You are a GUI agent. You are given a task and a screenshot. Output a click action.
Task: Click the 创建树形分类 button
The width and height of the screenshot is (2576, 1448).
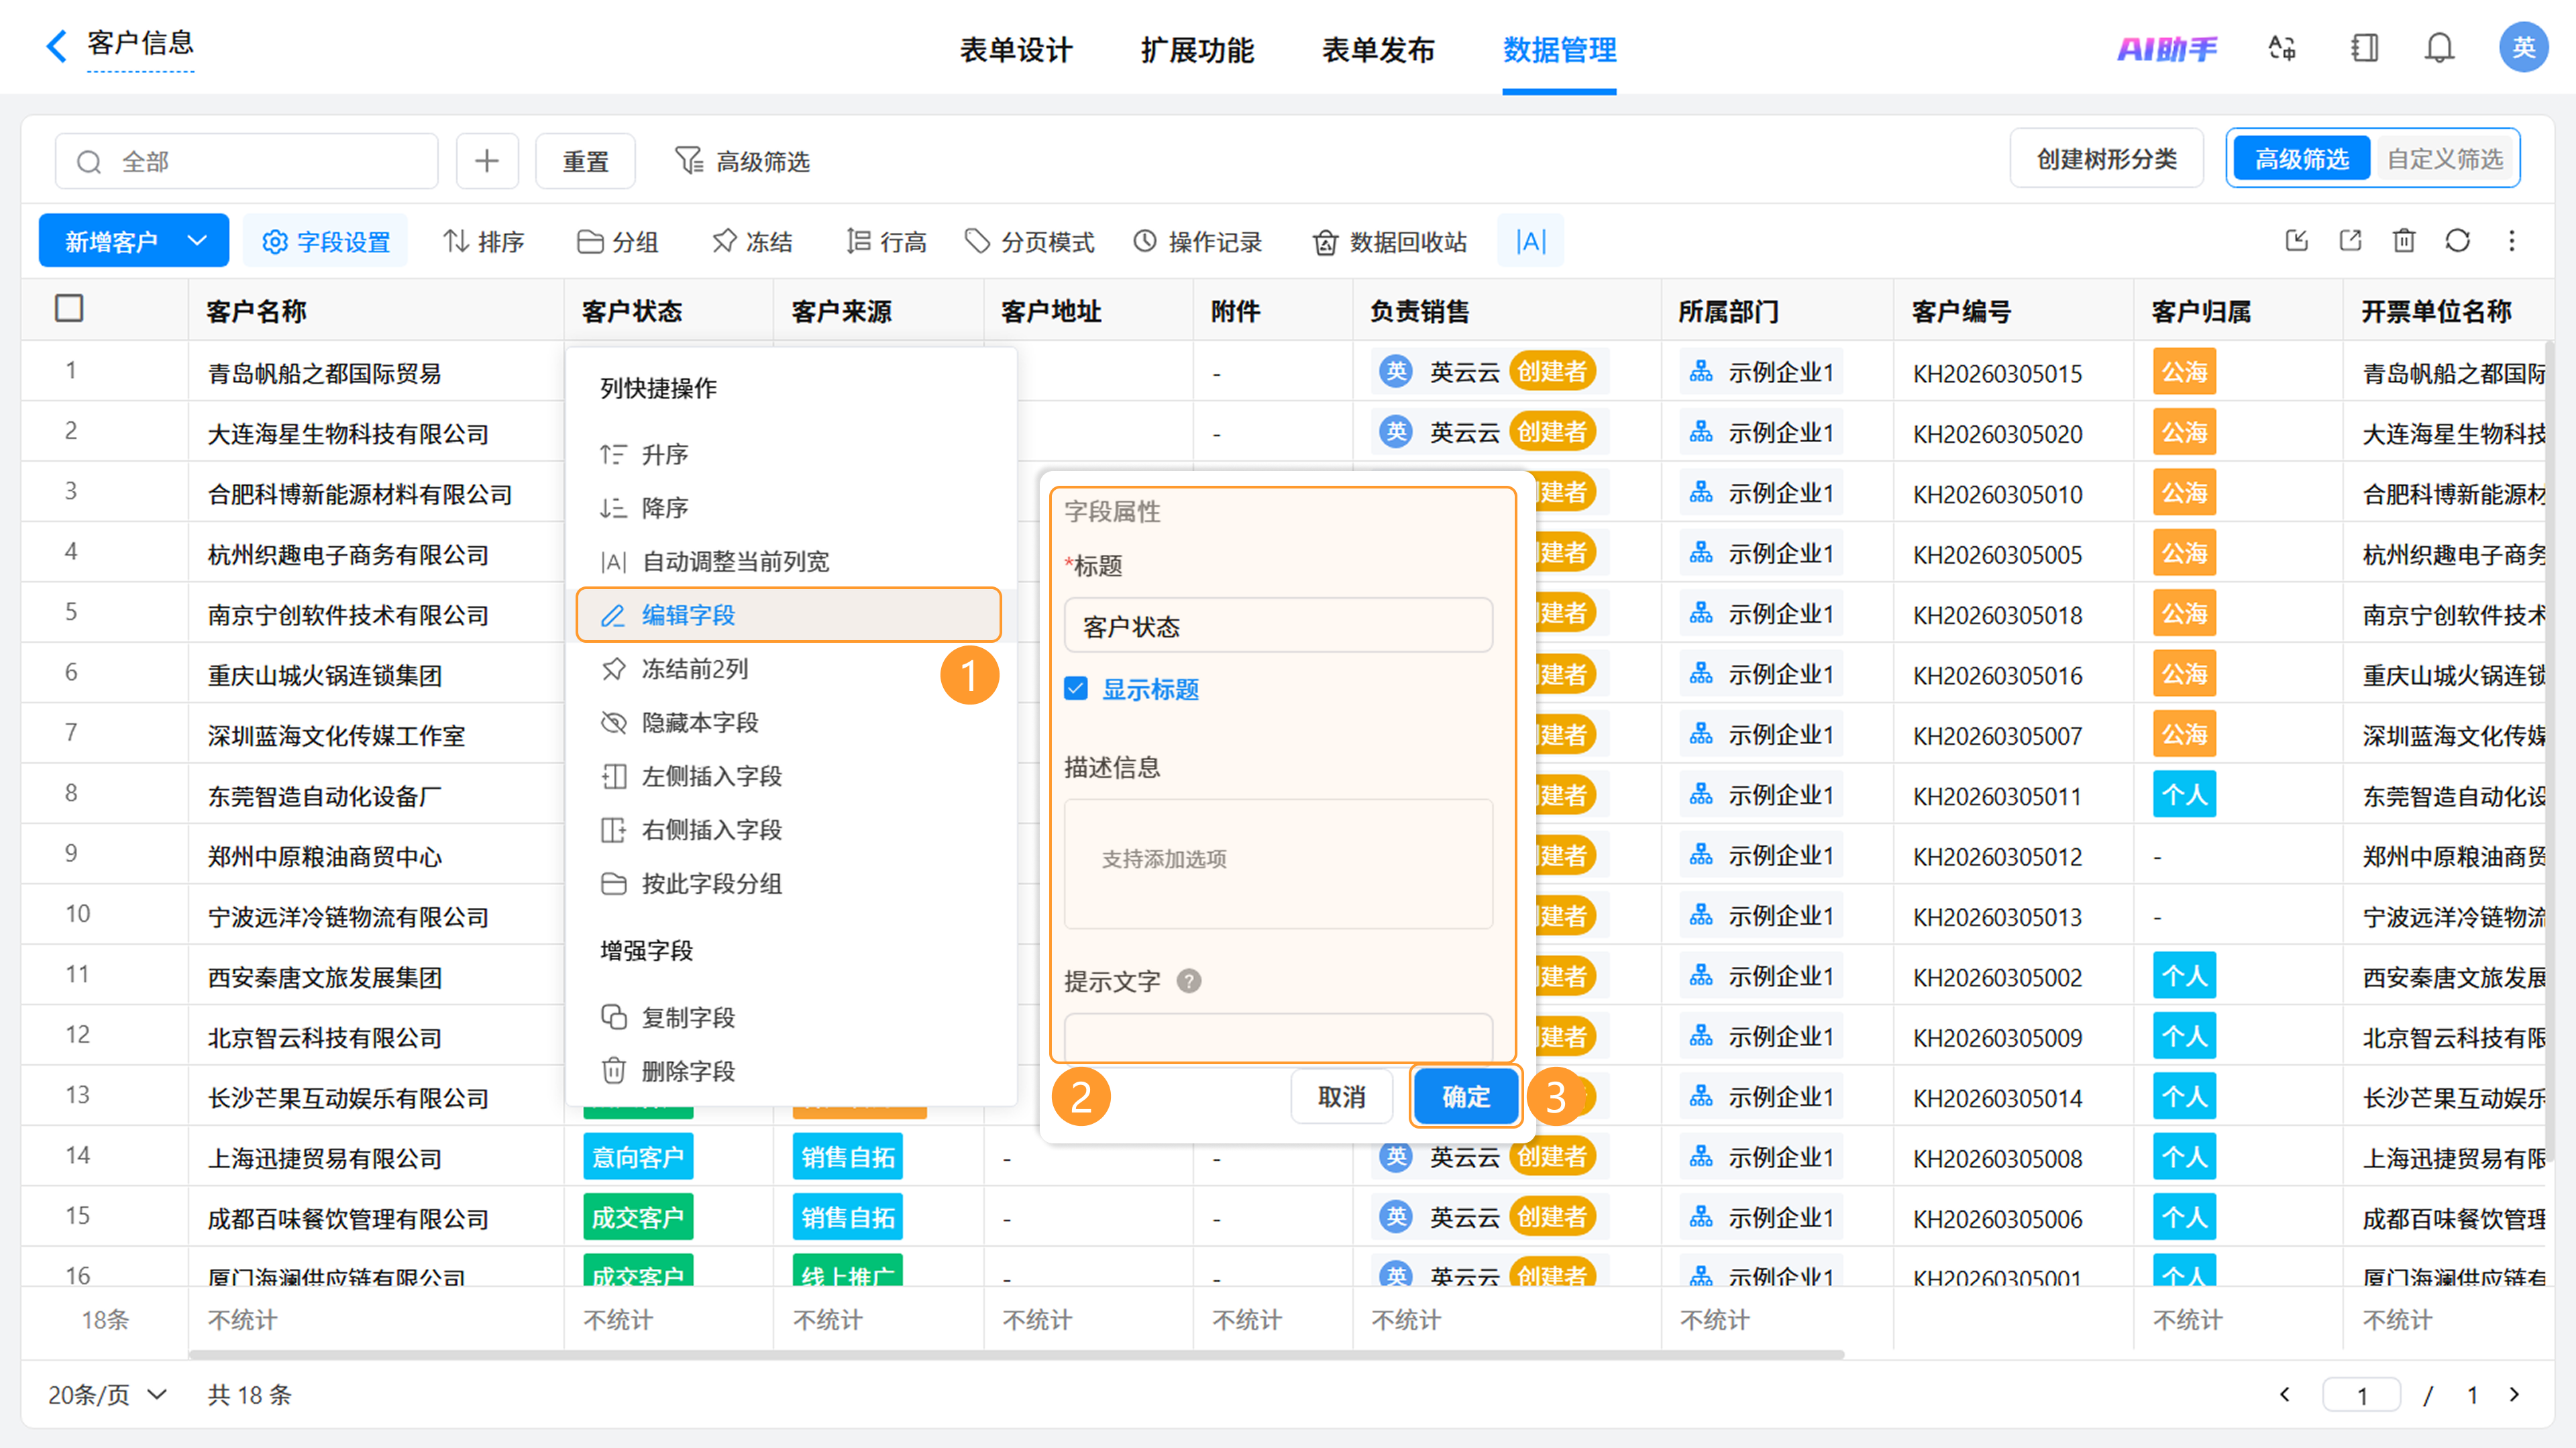[x=2107, y=158]
